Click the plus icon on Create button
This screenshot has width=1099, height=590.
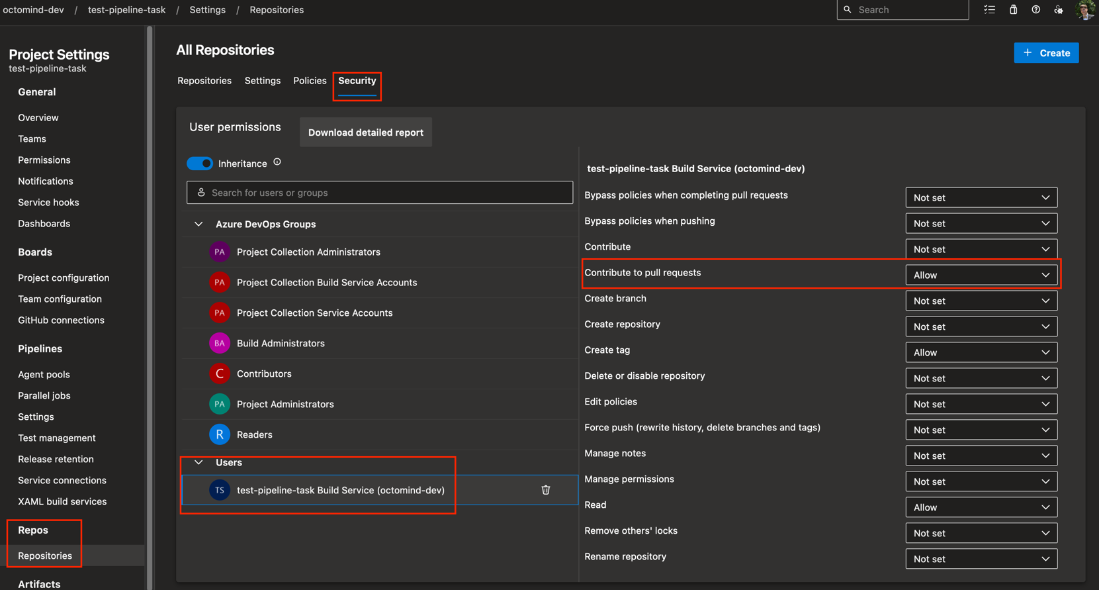pos(1028,52)
